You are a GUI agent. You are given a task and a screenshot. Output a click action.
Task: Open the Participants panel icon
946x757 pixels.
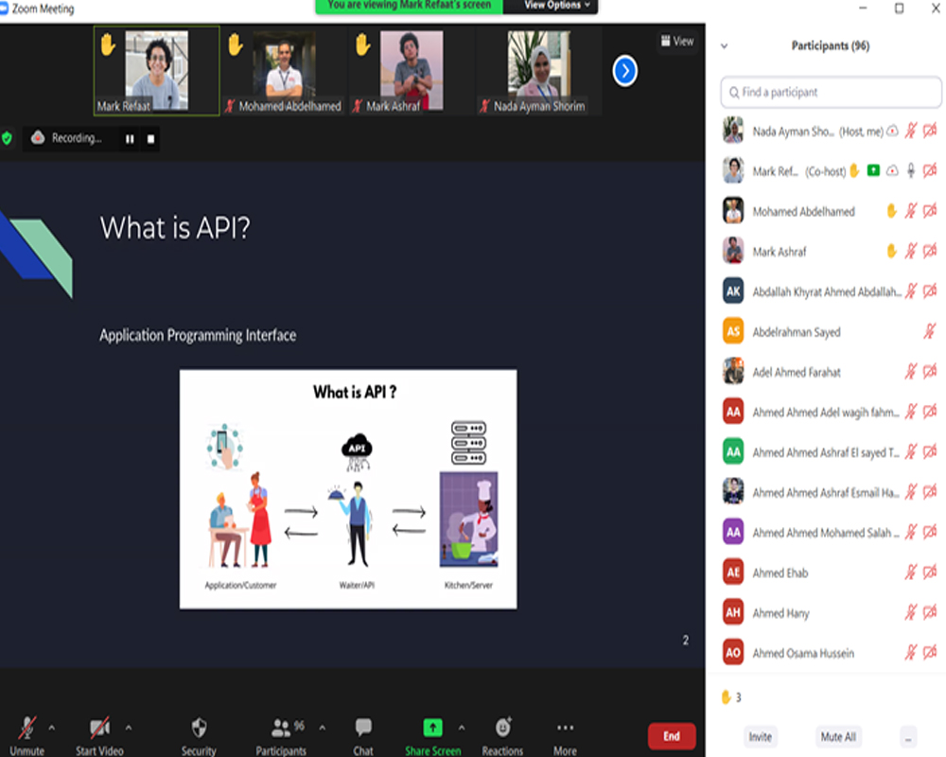pos(281,728)
